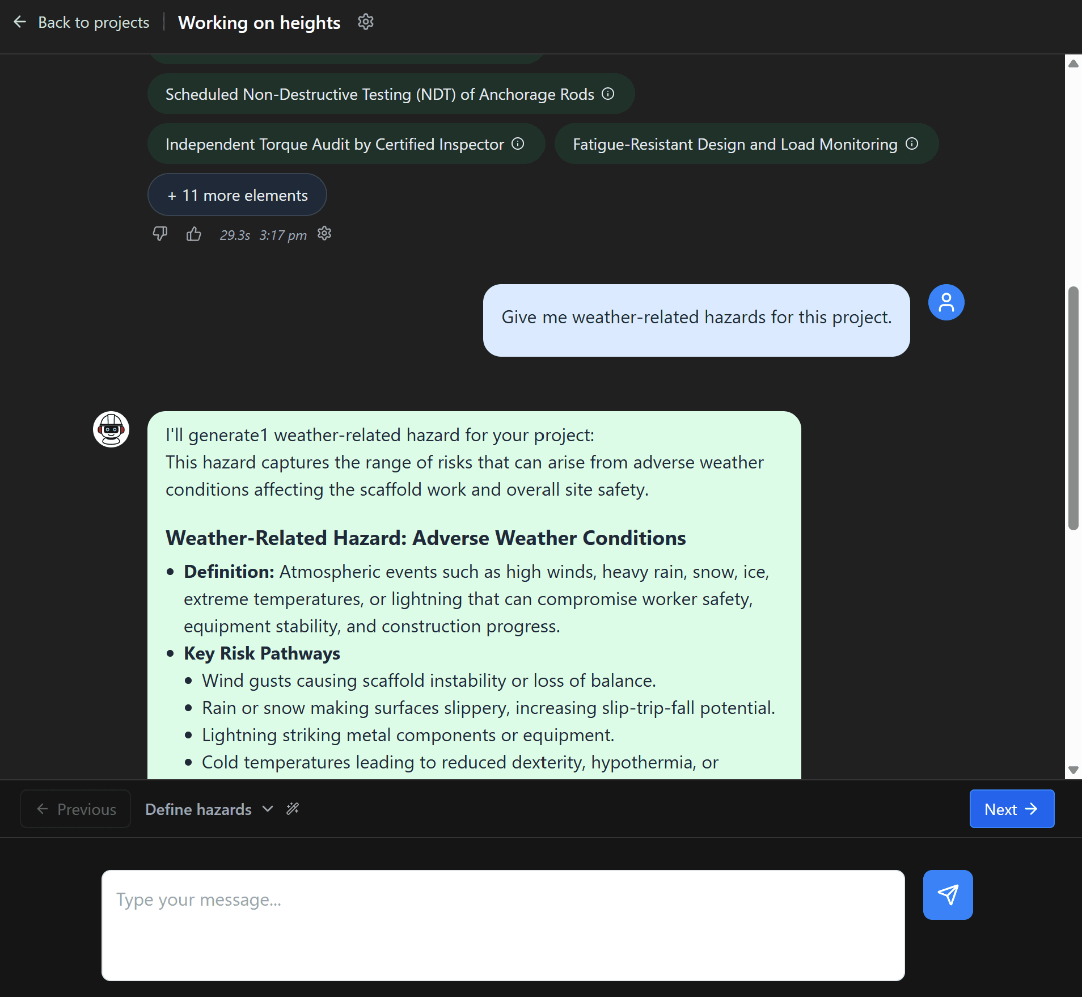Show the 11 more hidden elements
This screenshot has width=1082, height=997.
coord(236,195)
